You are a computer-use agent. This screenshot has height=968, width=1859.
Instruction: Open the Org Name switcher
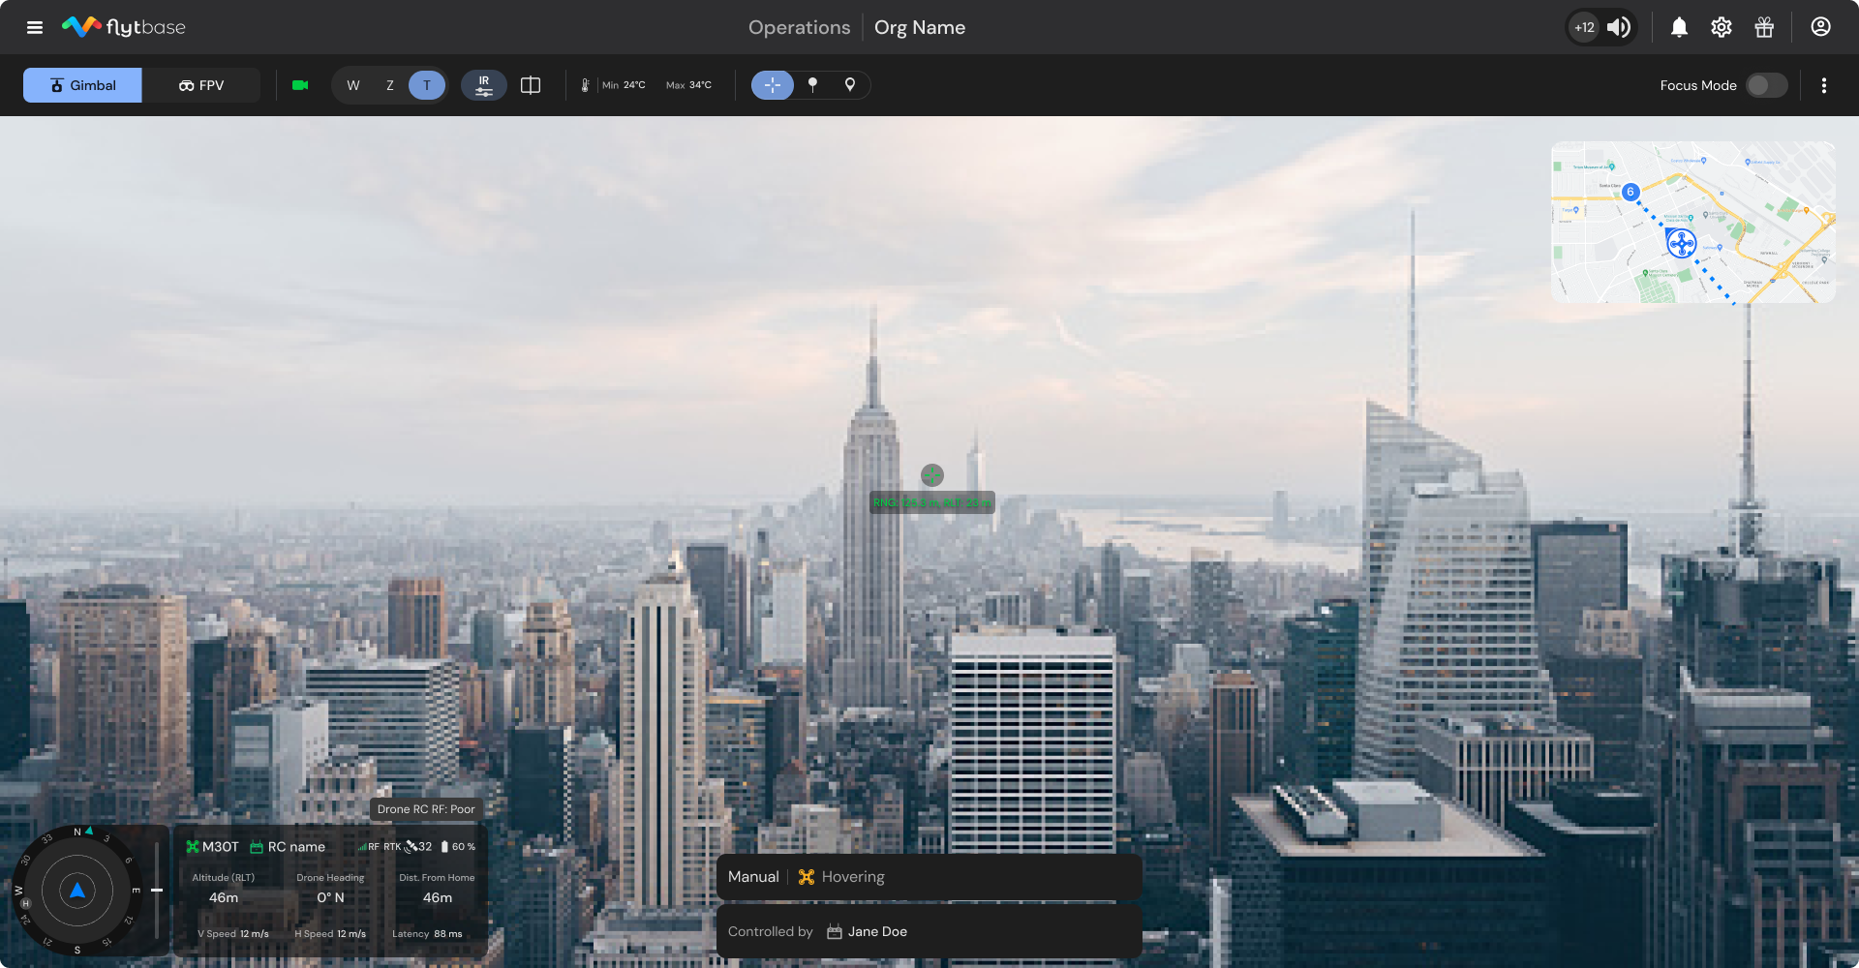click(920, 27)
